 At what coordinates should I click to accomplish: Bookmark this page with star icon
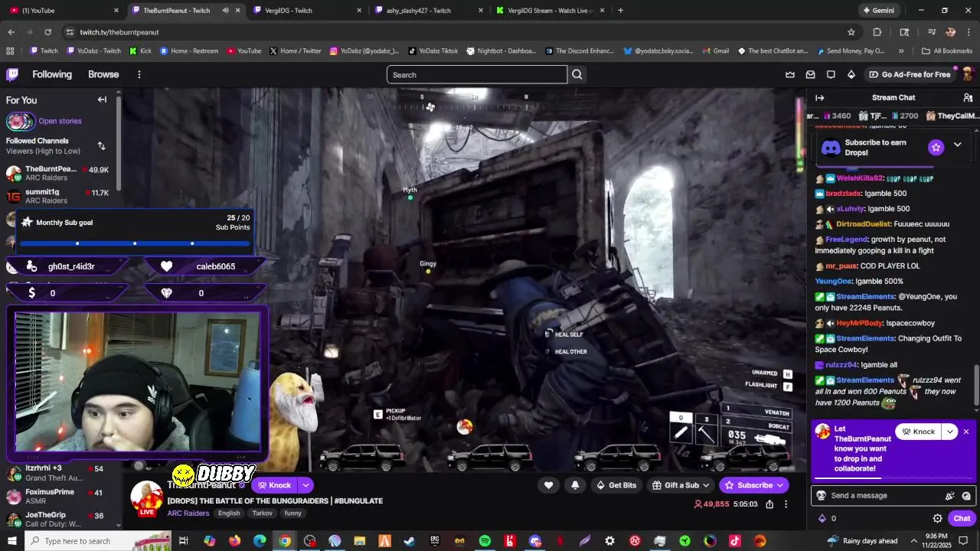coord(851,32)
